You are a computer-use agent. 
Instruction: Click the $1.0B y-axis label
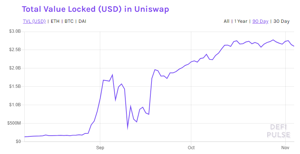[x=15, y=105]
